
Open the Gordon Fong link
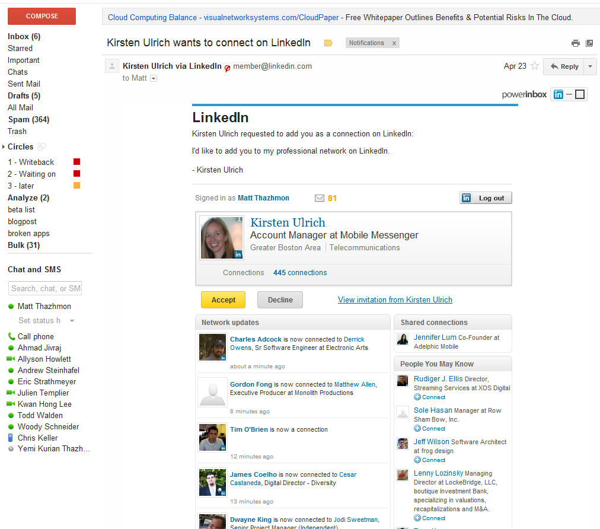click(x=251, y=384)
